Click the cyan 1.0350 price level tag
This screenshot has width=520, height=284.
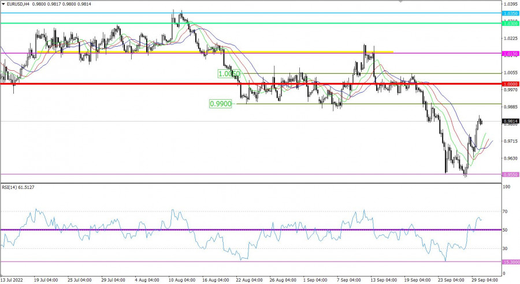click(x=510, y=13)
